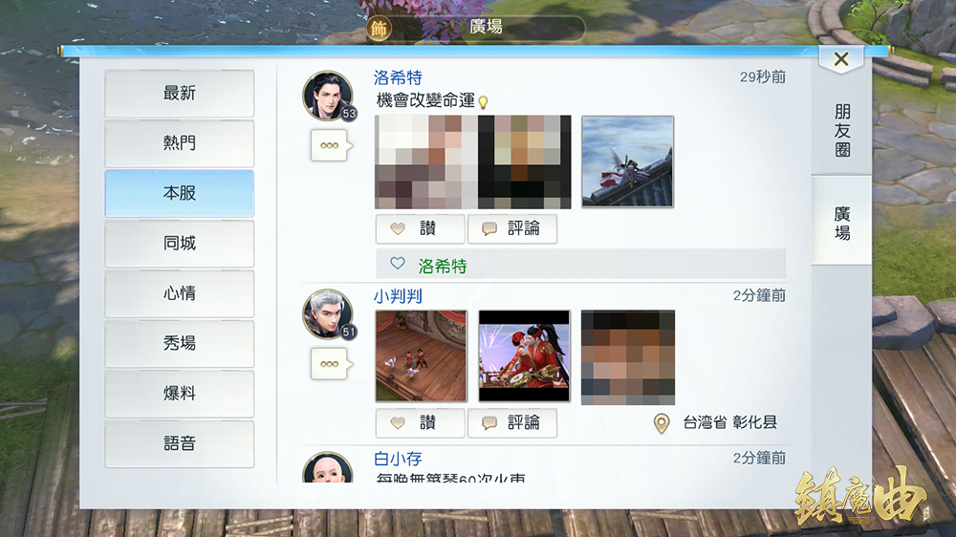View 洛希特's rooftop screenshot thumbnail
The height and width of the screenshot is (537, 956).
[x=627, y=161]
